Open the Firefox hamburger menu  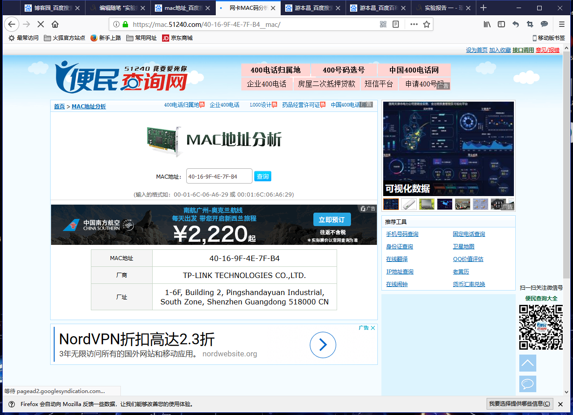point(562,24)
